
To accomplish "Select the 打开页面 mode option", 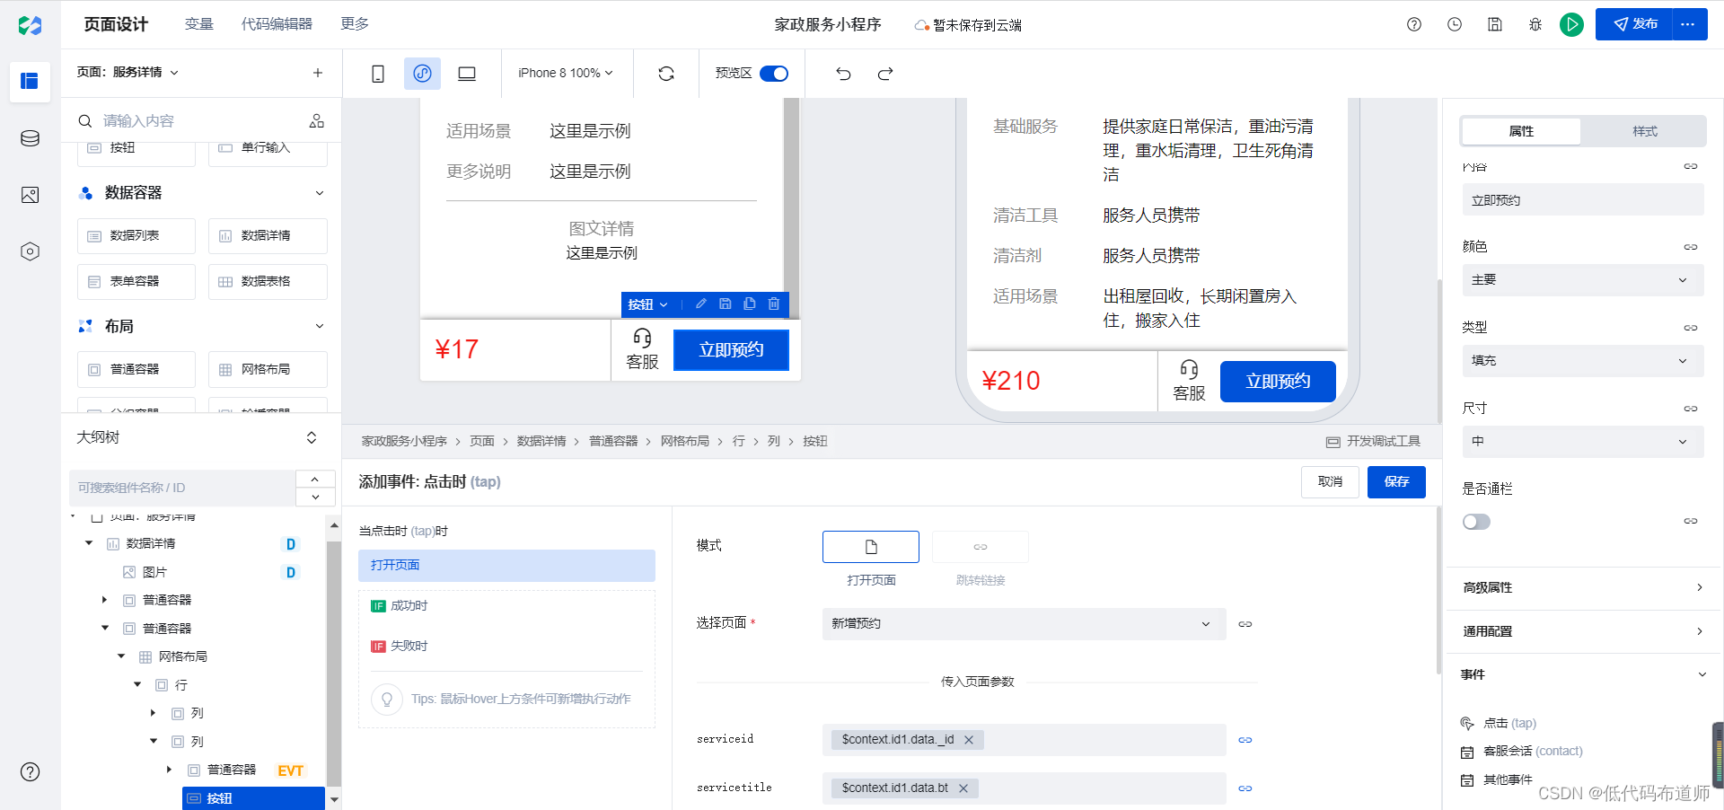I will coord(871,547).
